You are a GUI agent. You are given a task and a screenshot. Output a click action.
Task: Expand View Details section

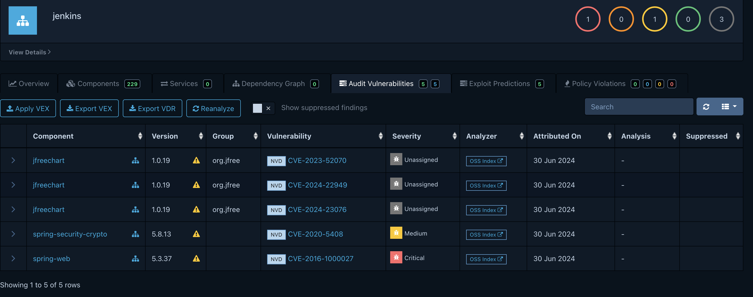click(x=30, y=52)
